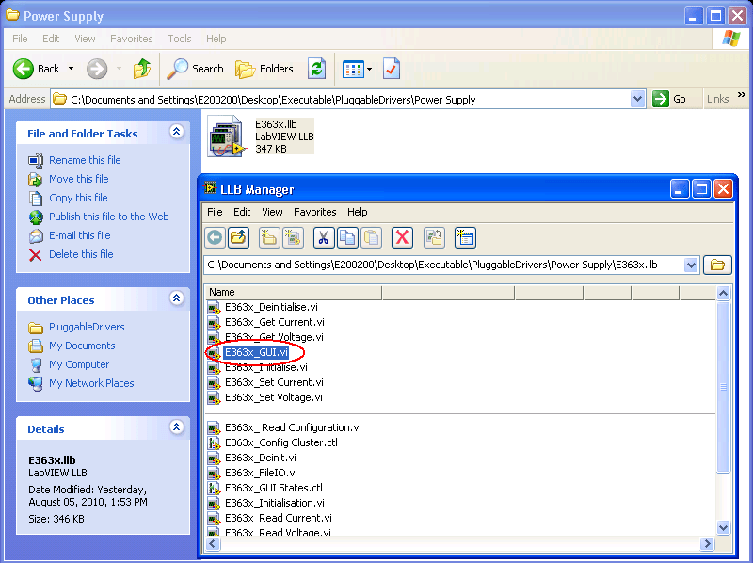Open My Documents in Other Places
Screen dimensions: 753x563
click(x=82, y=346)
